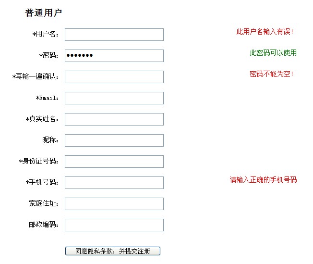Click the 家庭住址 home address field
Image resolution: width=313 pixels, height=264 pixels.
(114, 204)
